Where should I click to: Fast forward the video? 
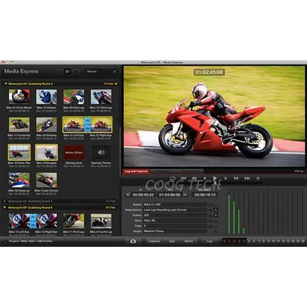coord(236,179)
